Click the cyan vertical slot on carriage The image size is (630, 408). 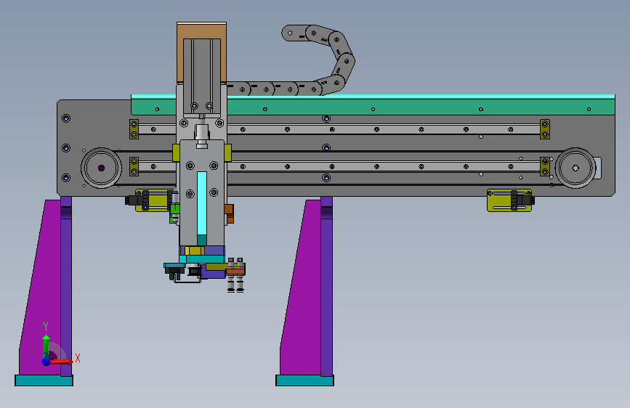tap(202, 203)
